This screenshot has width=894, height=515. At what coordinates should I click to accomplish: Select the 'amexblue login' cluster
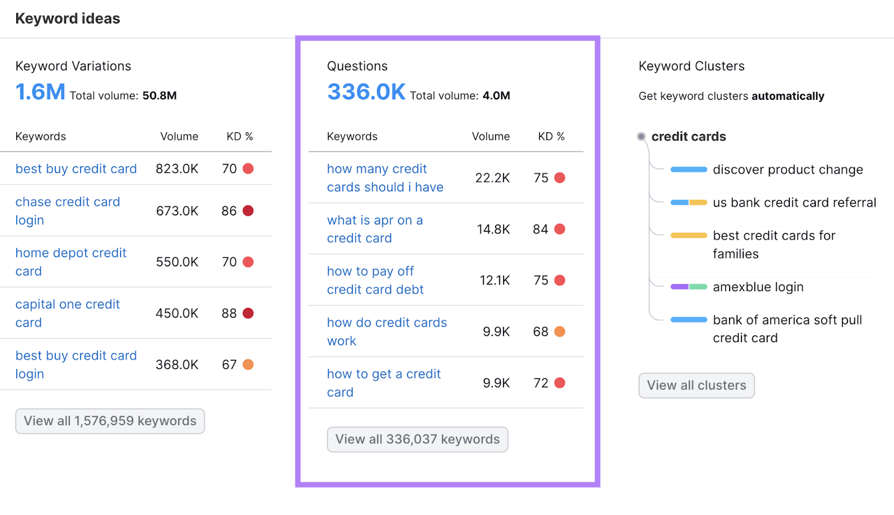758,287
